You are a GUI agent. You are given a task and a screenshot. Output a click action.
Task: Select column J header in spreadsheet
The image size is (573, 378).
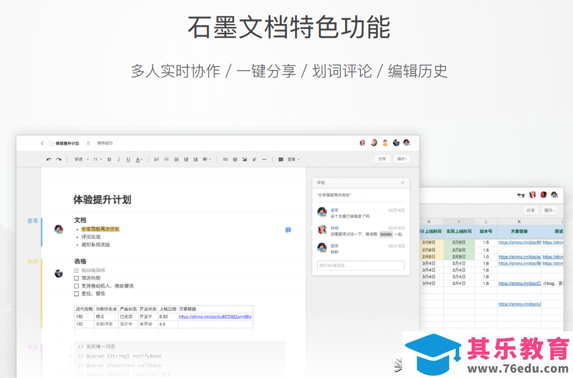(x=486, y=221)
